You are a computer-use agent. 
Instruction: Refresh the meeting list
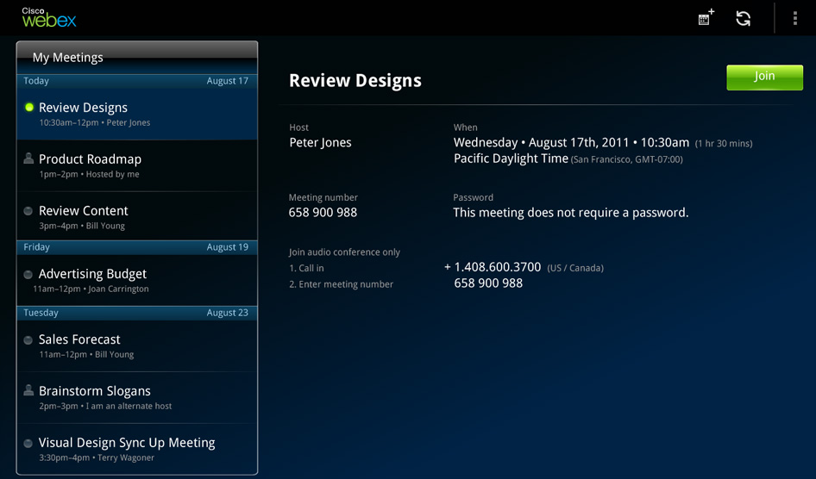click(x=743, y=18)
